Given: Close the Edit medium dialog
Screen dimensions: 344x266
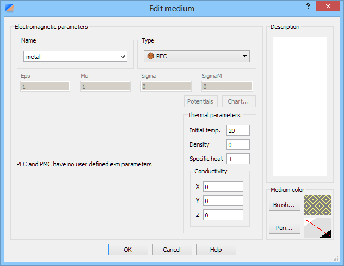Looking at the screenshot, I should coord(328,6).
